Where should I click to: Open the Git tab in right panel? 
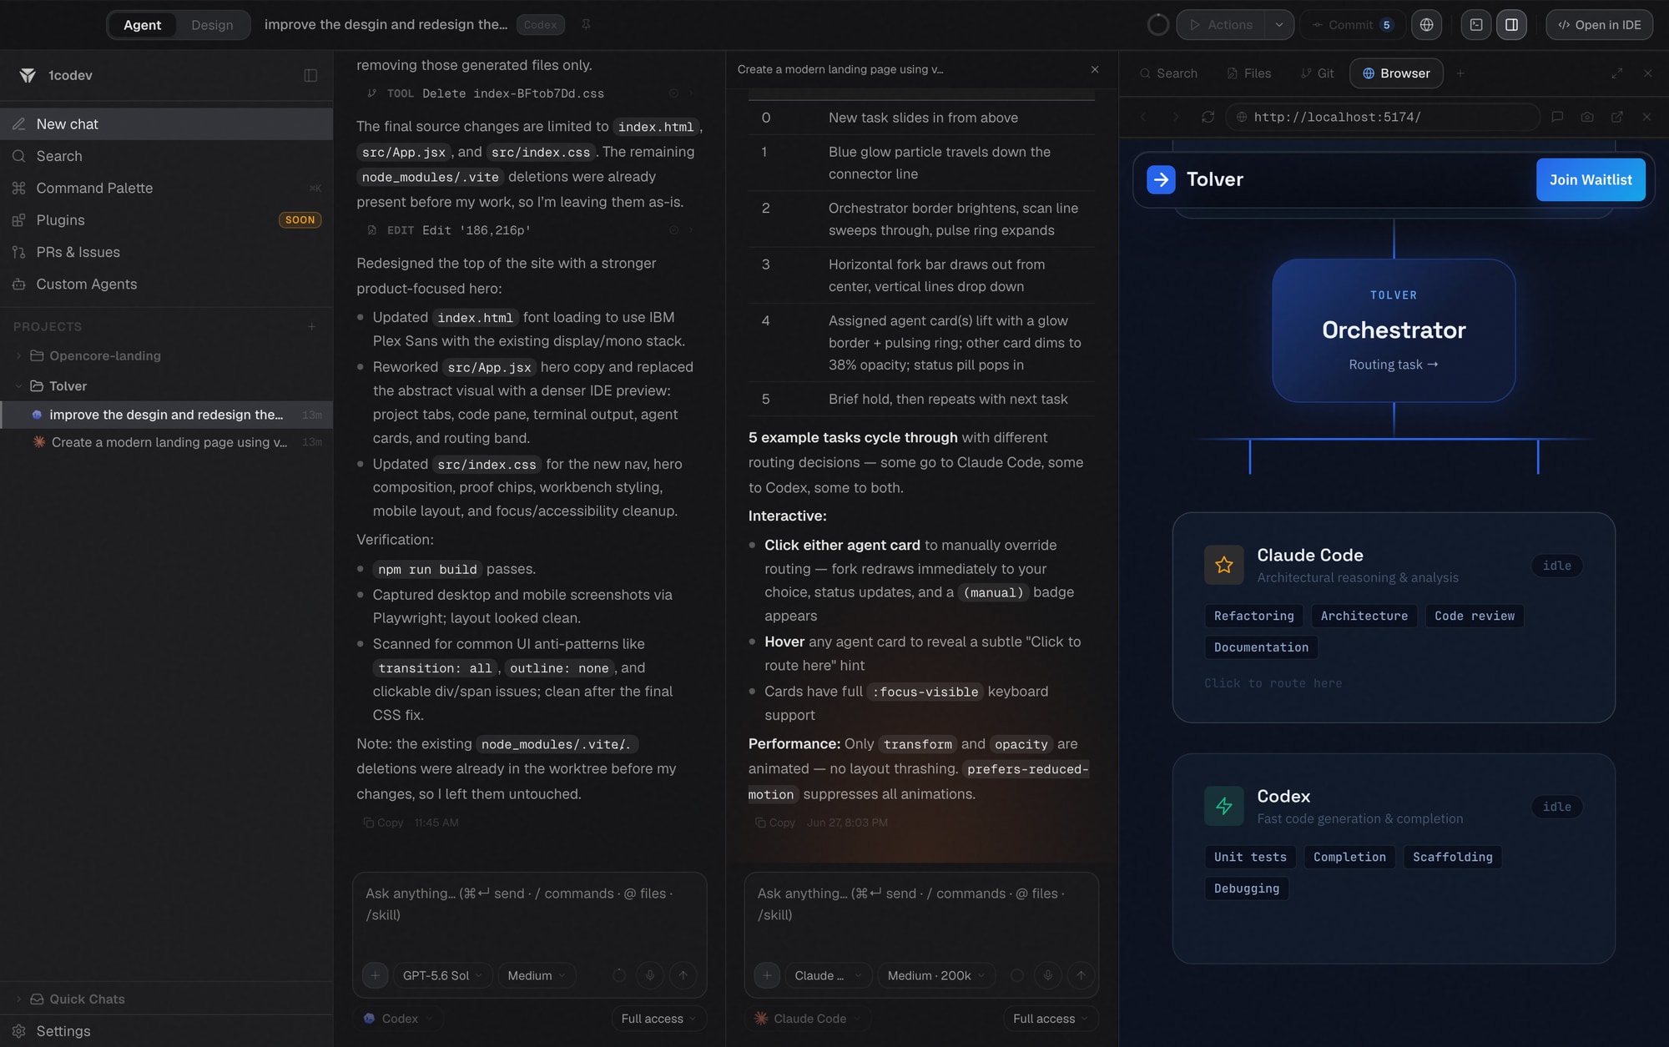1317,73
